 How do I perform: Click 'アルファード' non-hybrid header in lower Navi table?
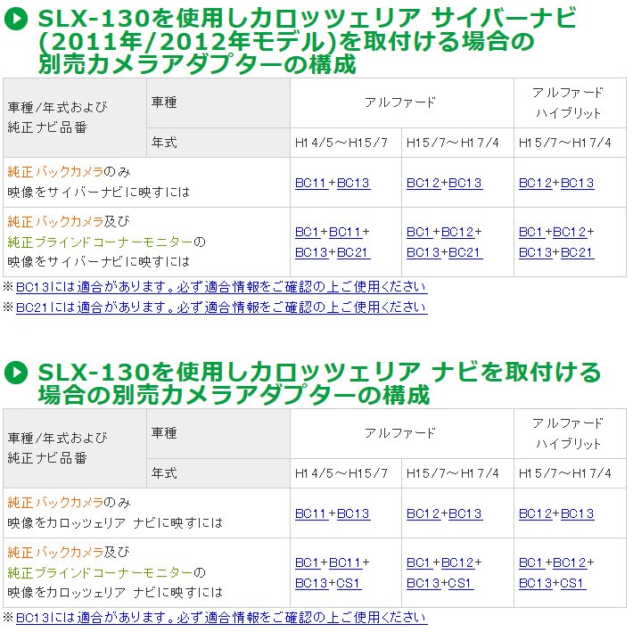(402, 433)
